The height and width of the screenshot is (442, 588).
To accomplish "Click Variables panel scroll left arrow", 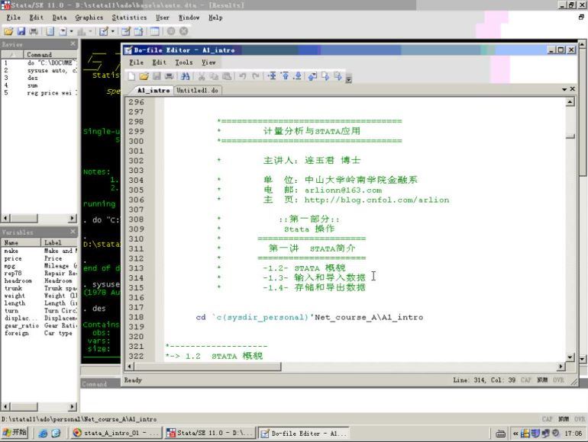I will coord(5,406).
